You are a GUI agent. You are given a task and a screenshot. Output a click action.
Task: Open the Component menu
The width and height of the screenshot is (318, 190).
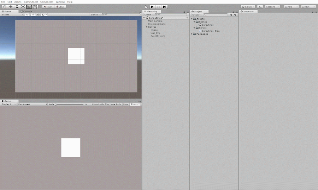[x=47, y=2]
